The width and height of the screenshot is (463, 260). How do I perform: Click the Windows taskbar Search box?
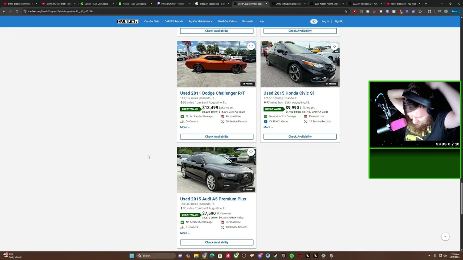tap(156, 256)
